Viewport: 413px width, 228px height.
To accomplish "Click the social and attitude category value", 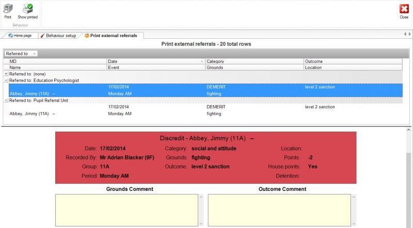I will [214, 149].
